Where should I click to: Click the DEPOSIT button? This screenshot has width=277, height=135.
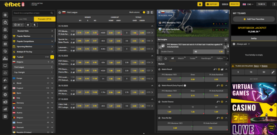(212, 4)
